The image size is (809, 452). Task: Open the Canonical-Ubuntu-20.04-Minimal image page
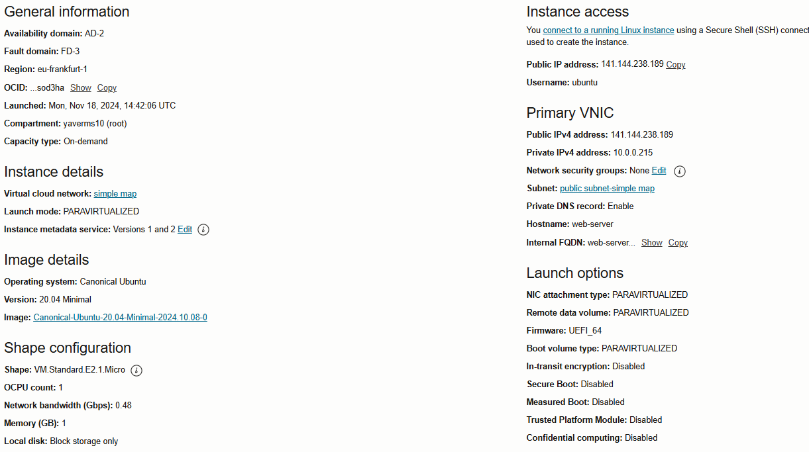point(120,317)
